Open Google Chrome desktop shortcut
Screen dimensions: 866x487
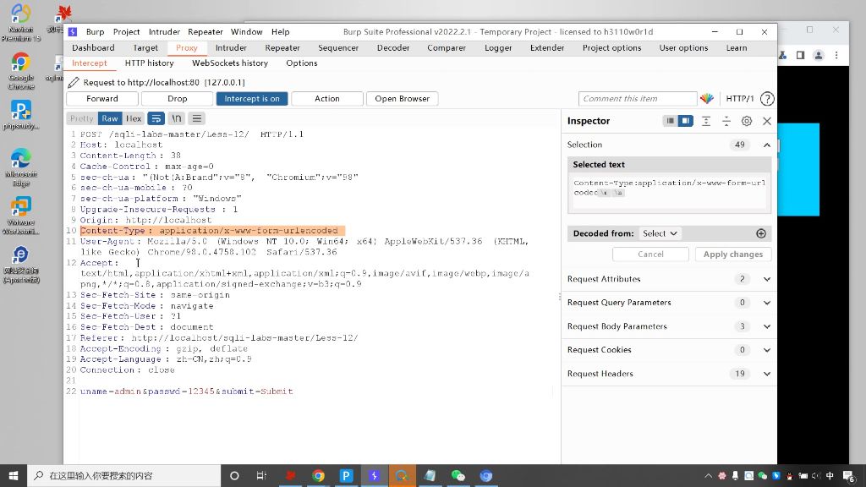point(21,71)
